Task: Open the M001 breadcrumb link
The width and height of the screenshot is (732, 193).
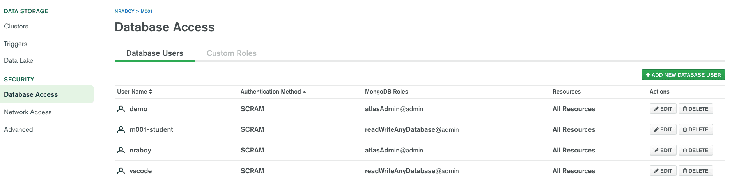Action: pos(147,11)
